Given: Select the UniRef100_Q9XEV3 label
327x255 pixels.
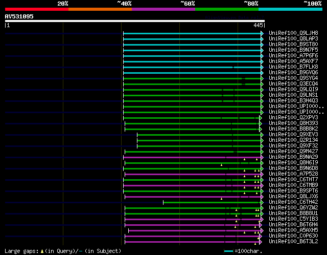Looking at the screenshot, I should pyautogui.click(x=293, y=135).
